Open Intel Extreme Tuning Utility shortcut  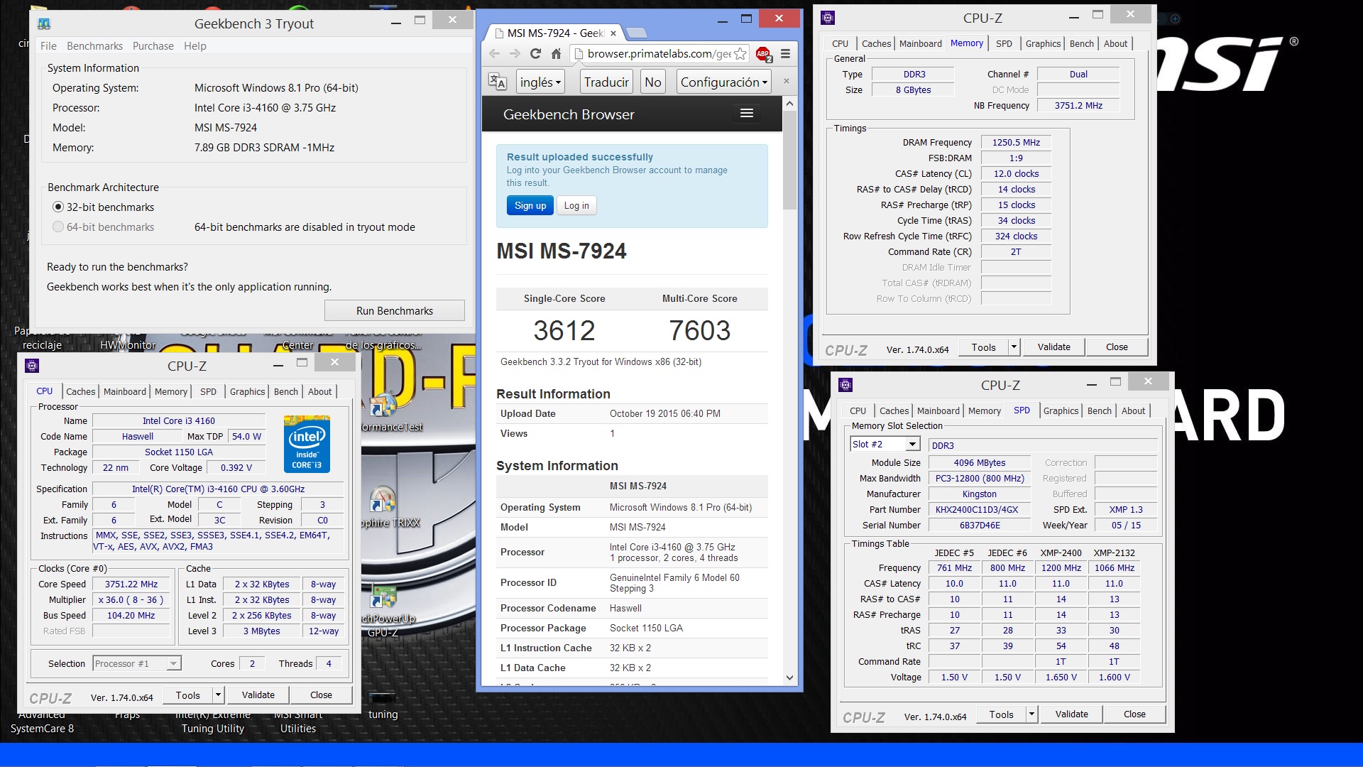(213, 722)
